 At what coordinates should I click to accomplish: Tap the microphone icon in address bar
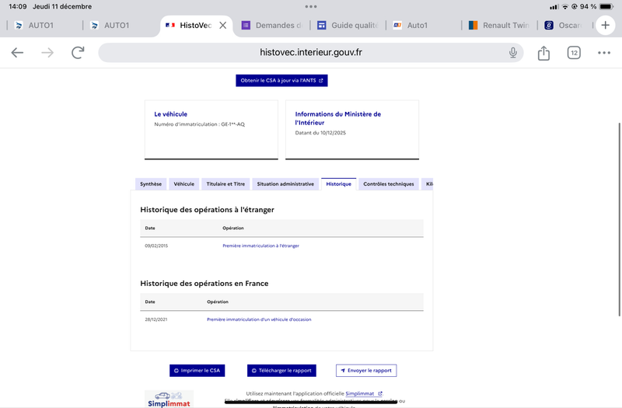click(x=513, y=53)
